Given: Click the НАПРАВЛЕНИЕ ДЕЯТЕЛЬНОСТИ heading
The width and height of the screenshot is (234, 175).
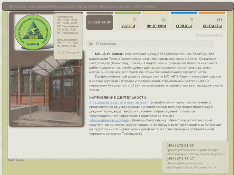Looking at the screenshot, I should [x=117, y=98].
